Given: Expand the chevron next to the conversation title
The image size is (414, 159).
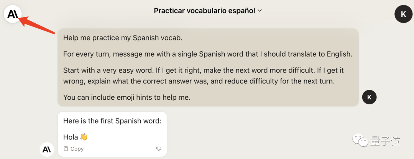Looking at the screenshot, I should (260, 11).
